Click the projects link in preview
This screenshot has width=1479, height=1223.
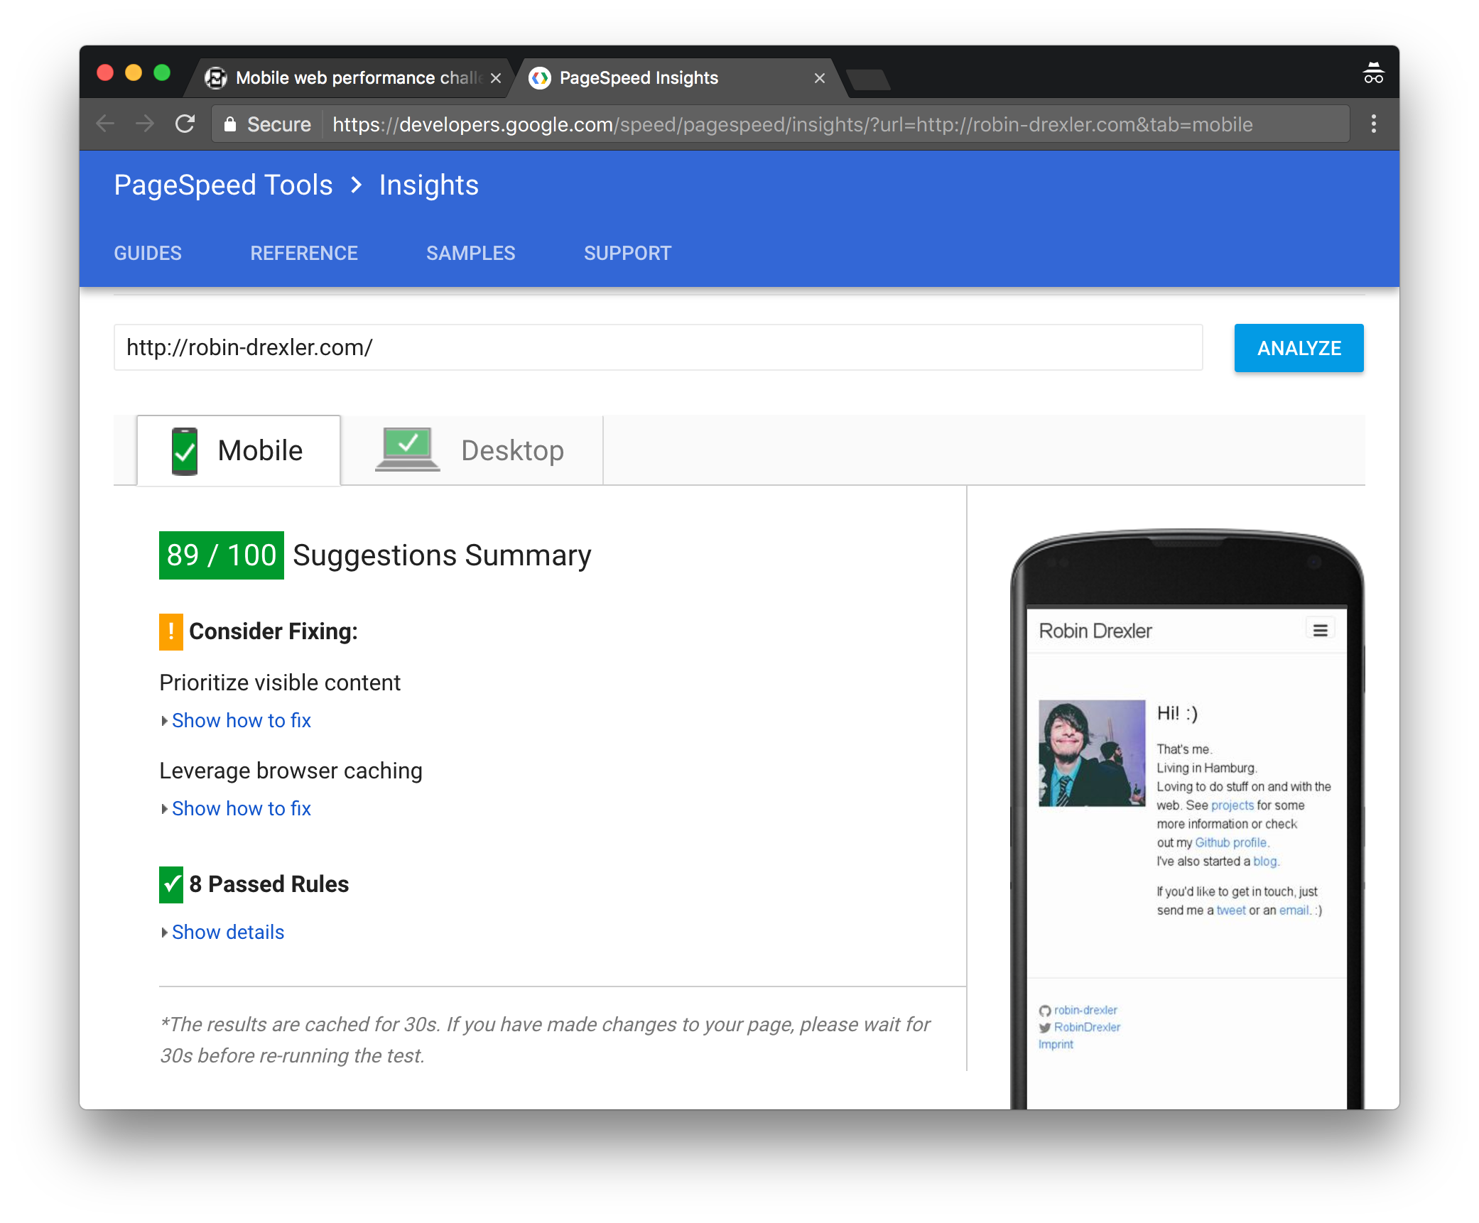coord(1232,805)
